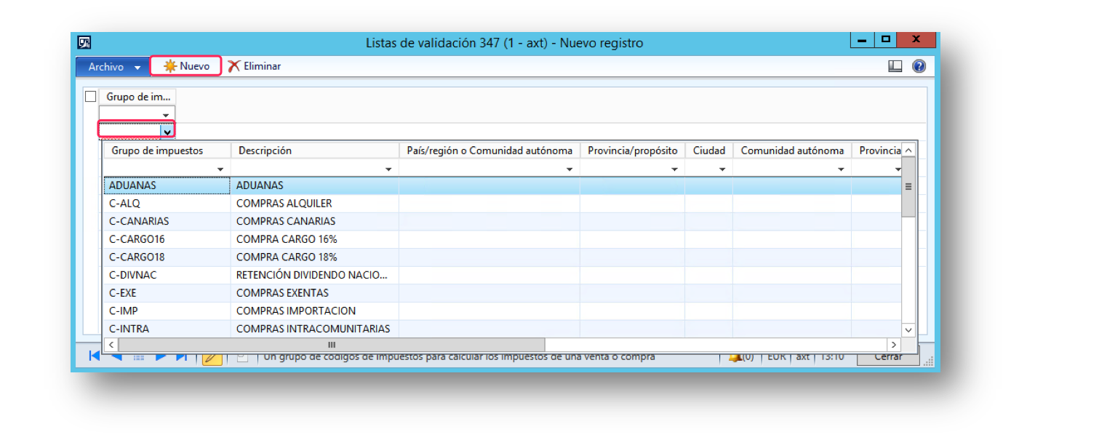The image size is (1099, 440).
Task: Click the Eliminar red X button
Action: [x=254, y=66]
